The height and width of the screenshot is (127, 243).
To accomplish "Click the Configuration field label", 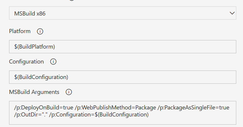I will coord(26,62).
